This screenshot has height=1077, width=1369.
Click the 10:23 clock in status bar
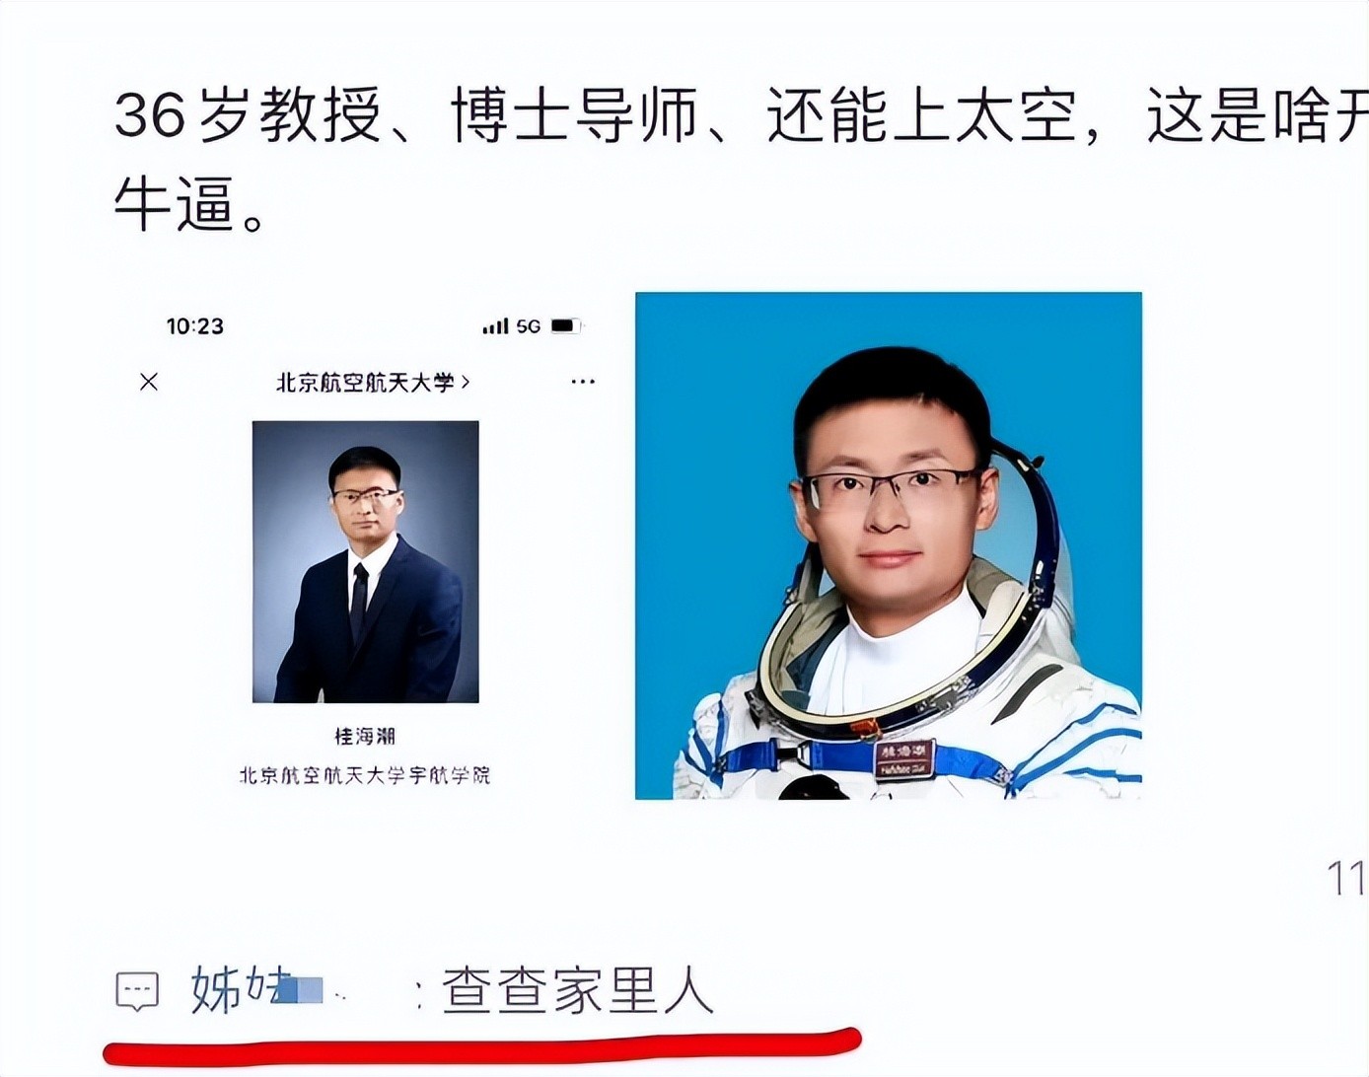pyautogui.click(x=194, y=326)
